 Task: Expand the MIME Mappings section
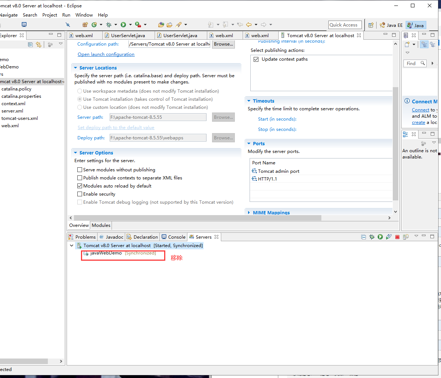click(x=249, y=213)
